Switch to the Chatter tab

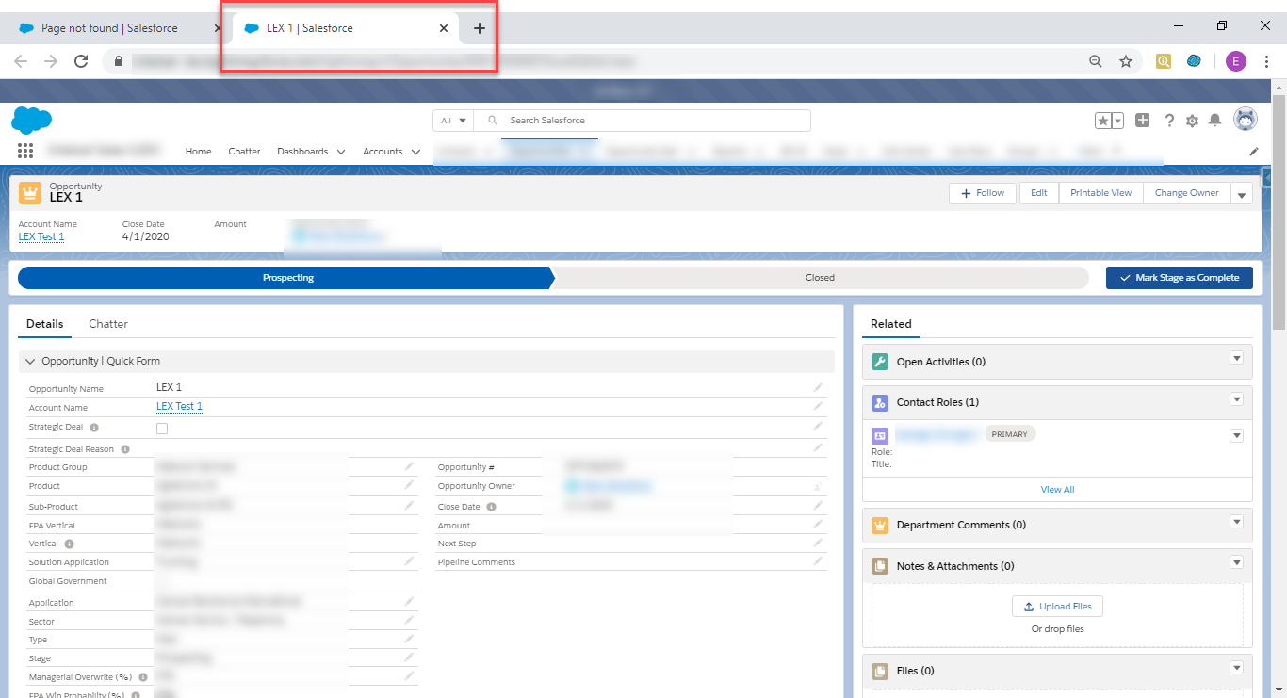point(108,324)
